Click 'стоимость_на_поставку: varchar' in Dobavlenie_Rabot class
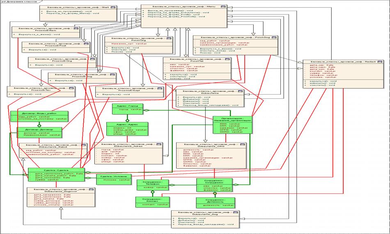The width and height of the screenshot is (390, 234). click(x=51, y=152)
